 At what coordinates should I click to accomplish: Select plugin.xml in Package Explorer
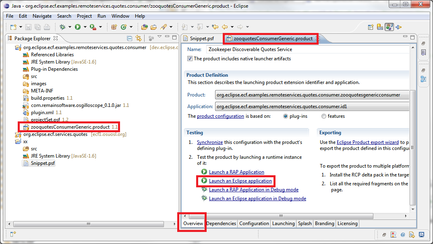coord(42,113)
